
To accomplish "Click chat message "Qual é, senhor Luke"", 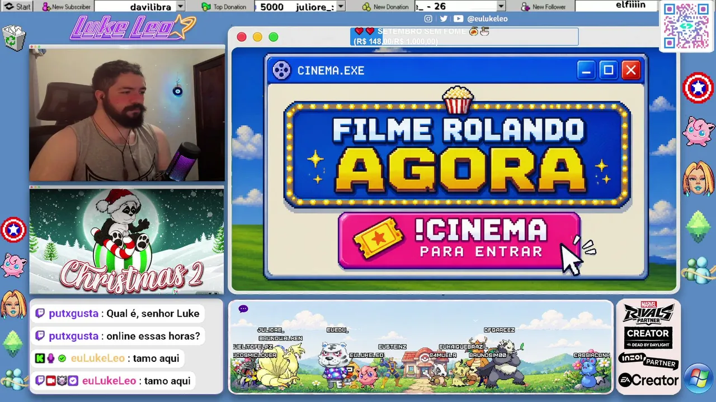I will [x=153, y=313].
